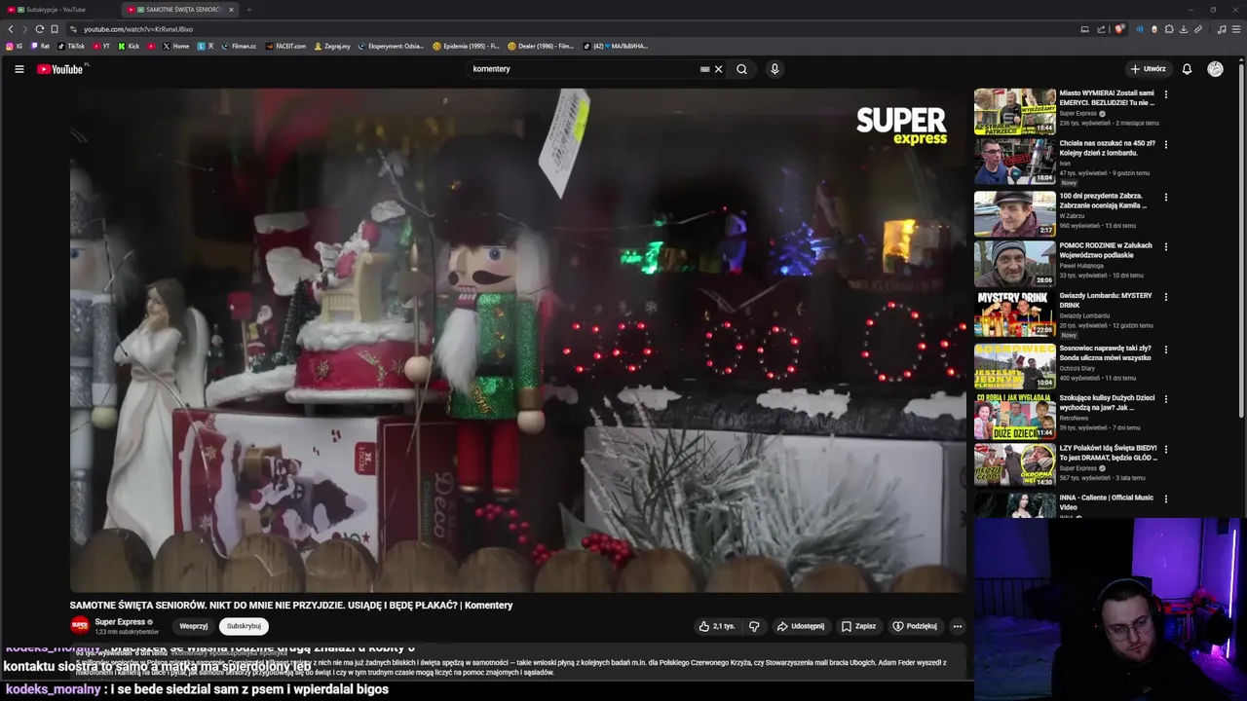Click in the komentery search field
The height and width of the screenshot is (701, 1247).
pos(583,69)
